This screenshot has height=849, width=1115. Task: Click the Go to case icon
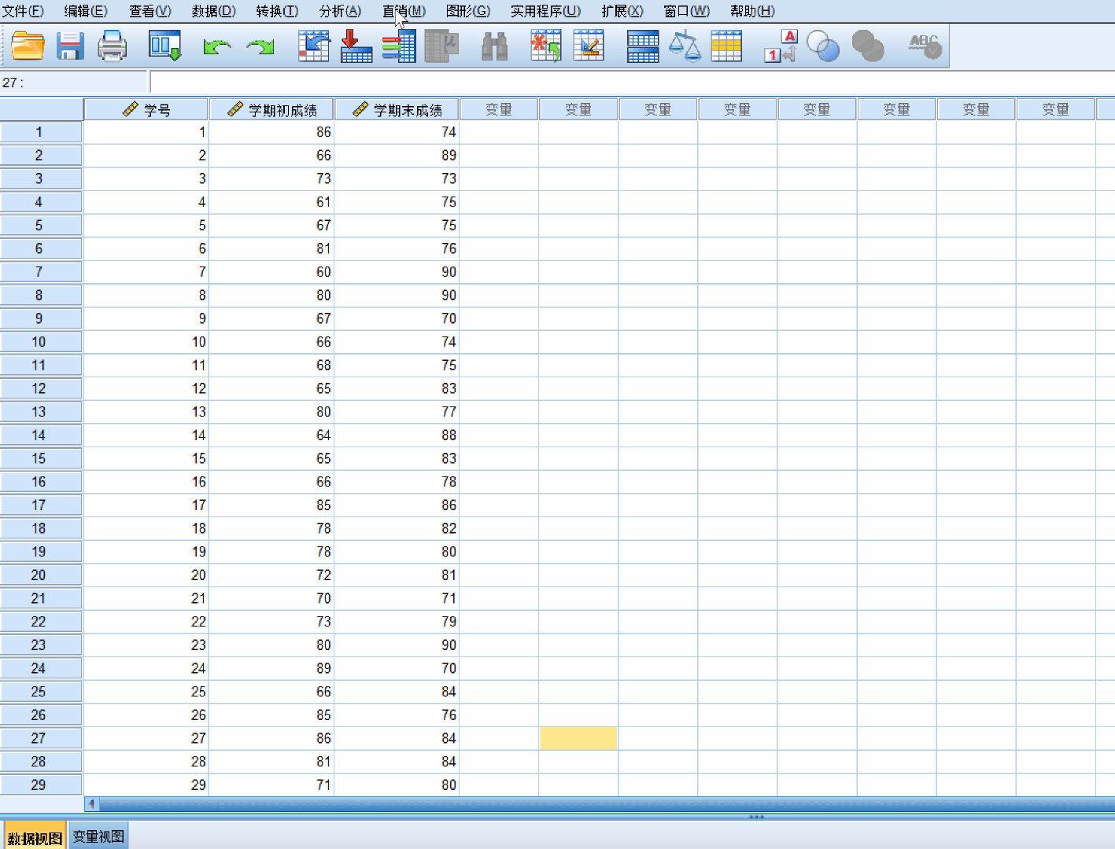pyautogui.click(x=314, y=46)
